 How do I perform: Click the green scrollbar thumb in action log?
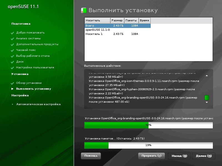207,98
